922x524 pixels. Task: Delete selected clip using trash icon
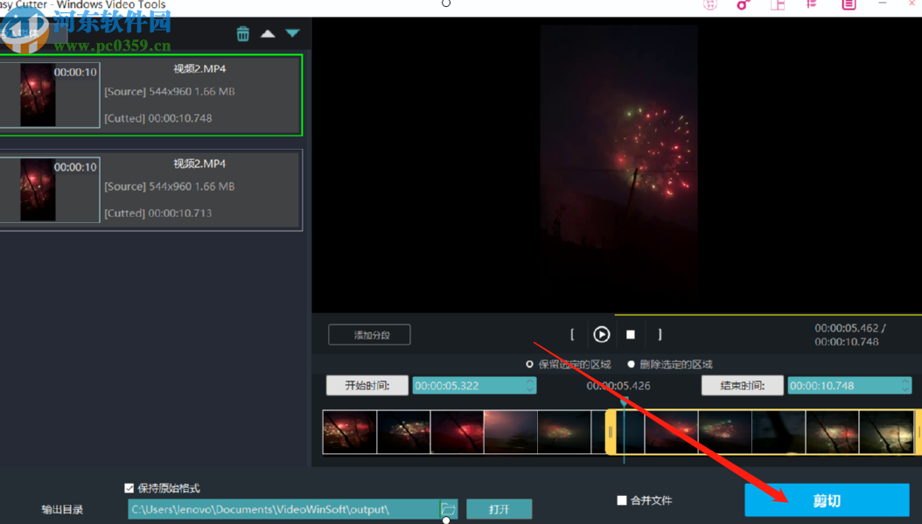pos(242,33)
